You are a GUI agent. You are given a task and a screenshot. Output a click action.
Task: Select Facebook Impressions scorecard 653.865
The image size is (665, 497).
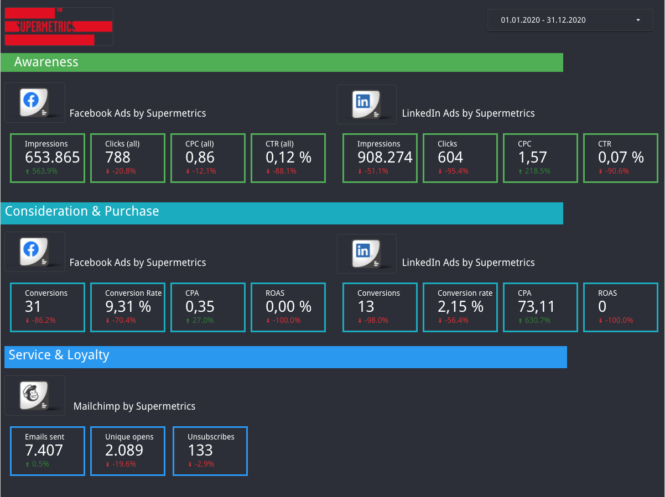pos(48,158)
